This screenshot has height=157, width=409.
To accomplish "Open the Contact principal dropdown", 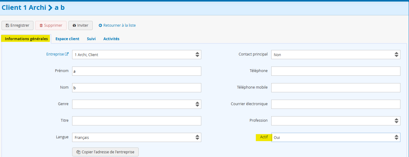I will 336,55.
